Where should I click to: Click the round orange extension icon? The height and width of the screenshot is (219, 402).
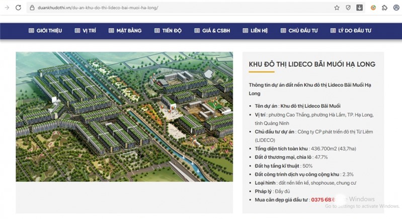[x=373, y=8]
